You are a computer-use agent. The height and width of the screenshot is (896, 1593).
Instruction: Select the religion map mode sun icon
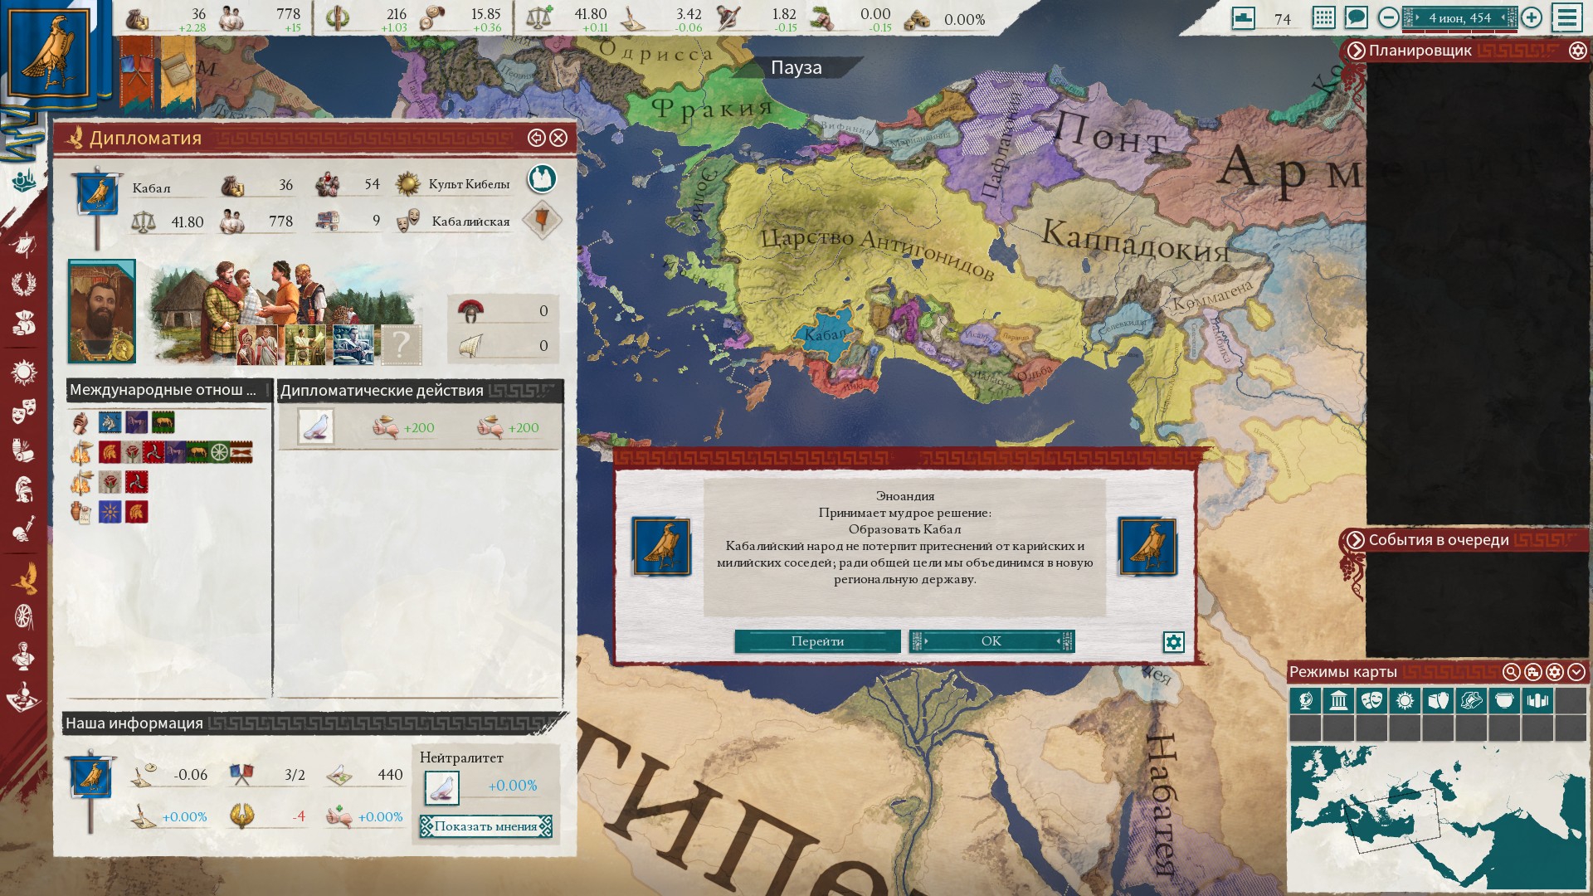tap(1405, 701)
